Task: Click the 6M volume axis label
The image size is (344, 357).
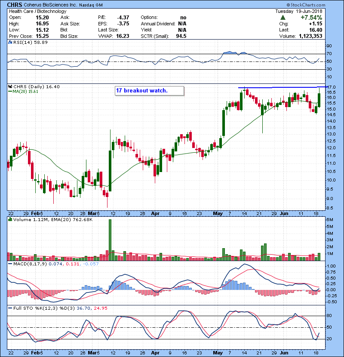Action: (330, 220)
